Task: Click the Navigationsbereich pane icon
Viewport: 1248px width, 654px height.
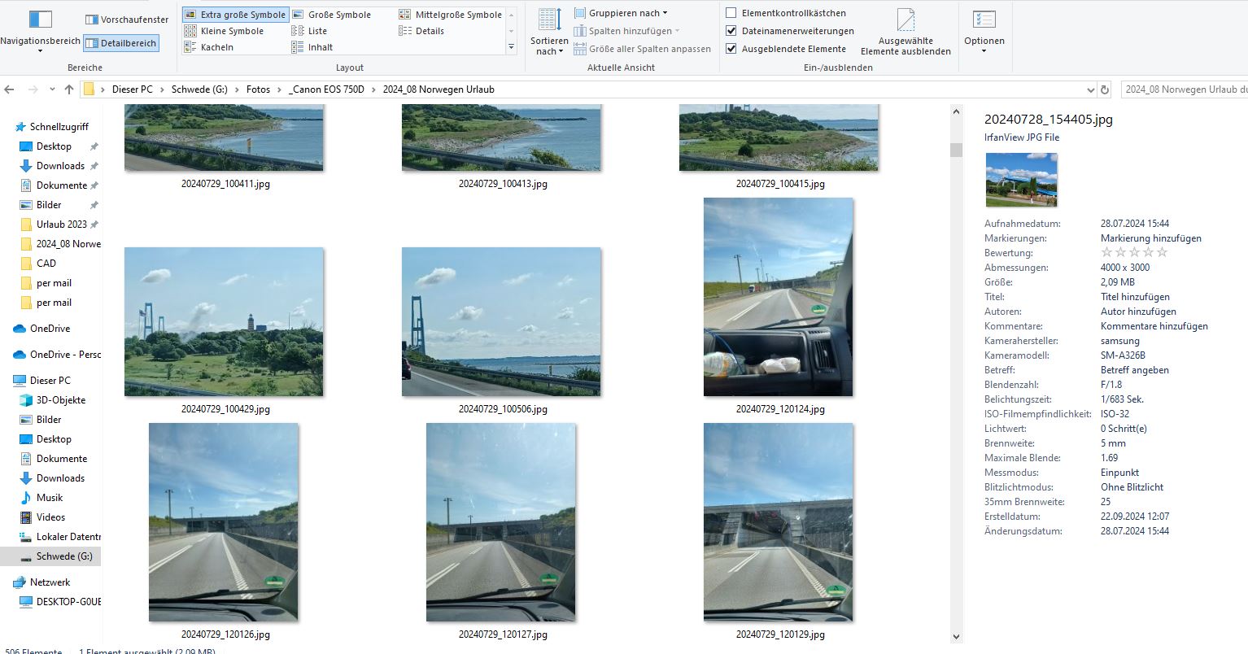Action: (40, 19)
